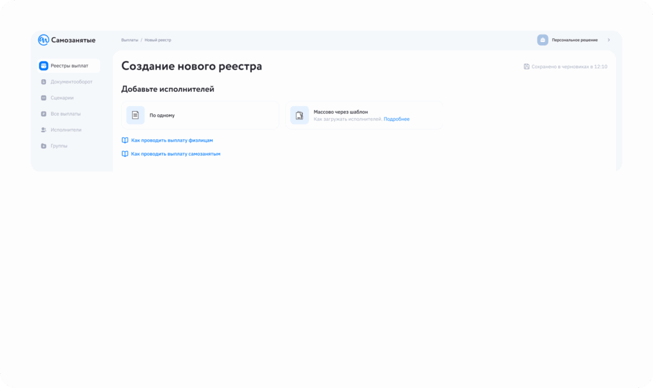This screenshot has width=653, height=388.
Task: Click the book icon beside физлицам link
Action: pos(125,140)
